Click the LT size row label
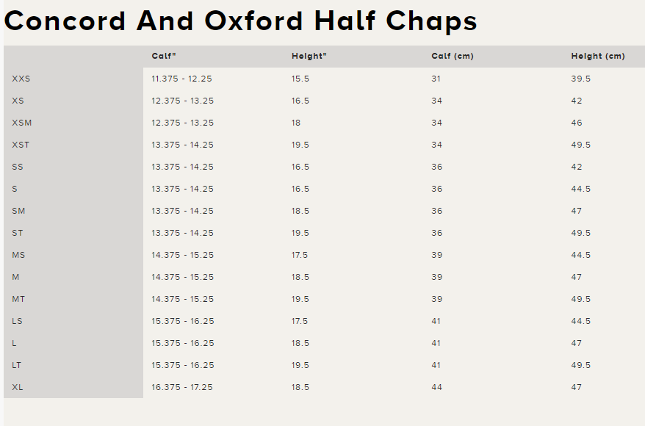Screen dimensions: 645x426 16,365
